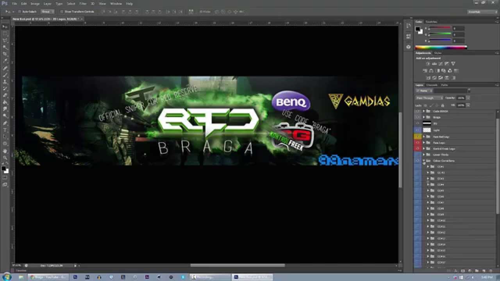Select the Gradient tool
This screenshot has width=500, height=281.
5,102
